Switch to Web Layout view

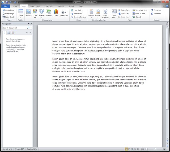(x=132, y=149)
